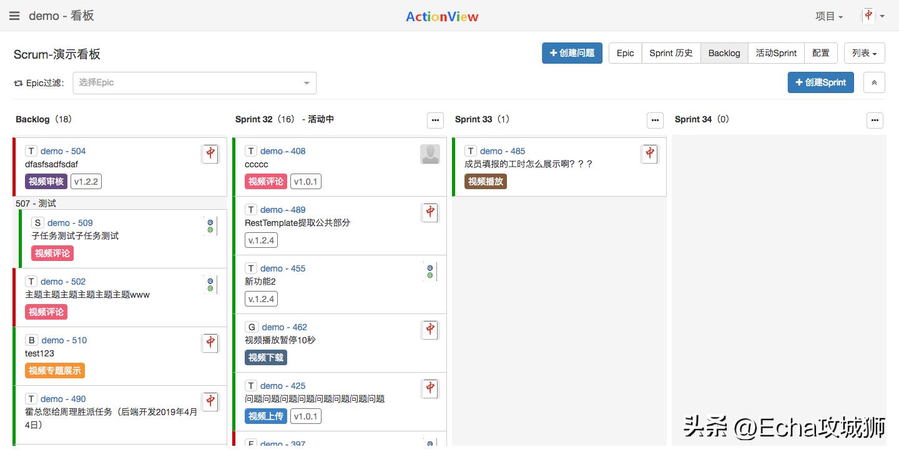Click the subtask S icon on demo-509

(x=37, y=223)
